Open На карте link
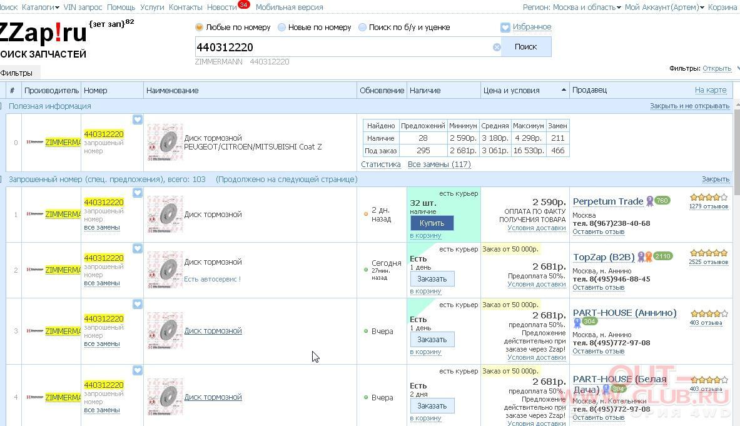This screenshot has width=740, height=426. [710, 89]
